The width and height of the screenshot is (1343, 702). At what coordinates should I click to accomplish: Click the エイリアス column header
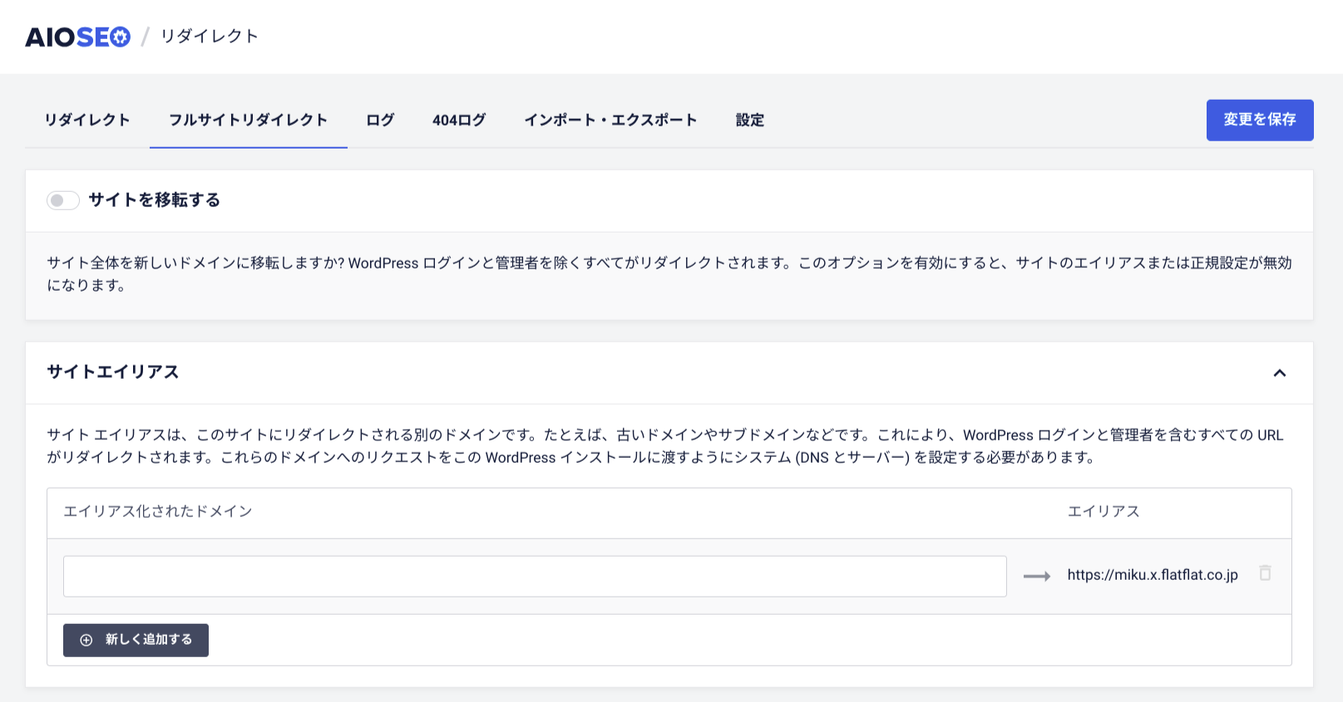[x=1104, y=512]
